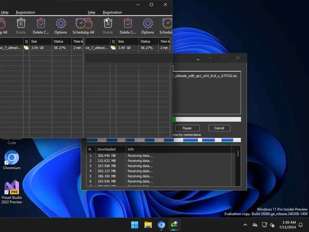Pause the current download
The width and height of the screenshot is (309, 232).
coord(187,128)
